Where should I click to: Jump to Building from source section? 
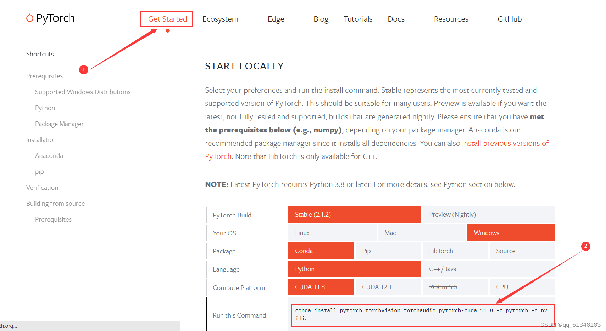coord(55,204)
